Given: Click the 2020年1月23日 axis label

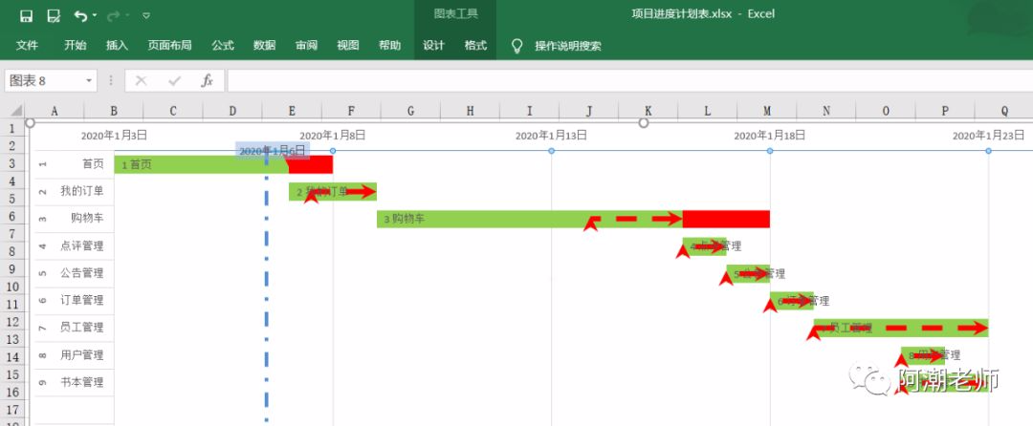Looking at the screenshot, I should [988, 136].
